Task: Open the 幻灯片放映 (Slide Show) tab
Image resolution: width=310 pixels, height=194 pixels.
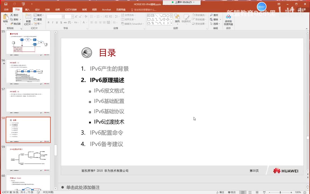Action: (71, 9)
